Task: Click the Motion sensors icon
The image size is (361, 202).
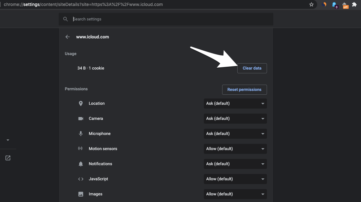Action: pos(80,149)
